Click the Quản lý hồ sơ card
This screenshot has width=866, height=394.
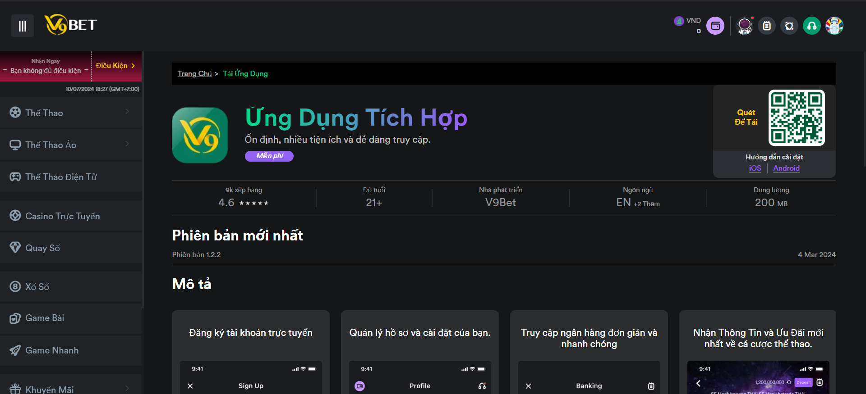coord(420,352)
